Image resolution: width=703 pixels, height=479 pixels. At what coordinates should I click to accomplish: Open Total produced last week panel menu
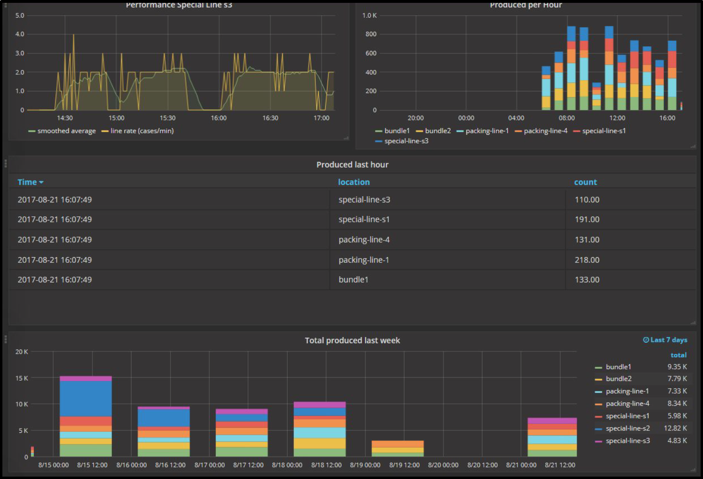pyautogui.click(x=352, y=340)
